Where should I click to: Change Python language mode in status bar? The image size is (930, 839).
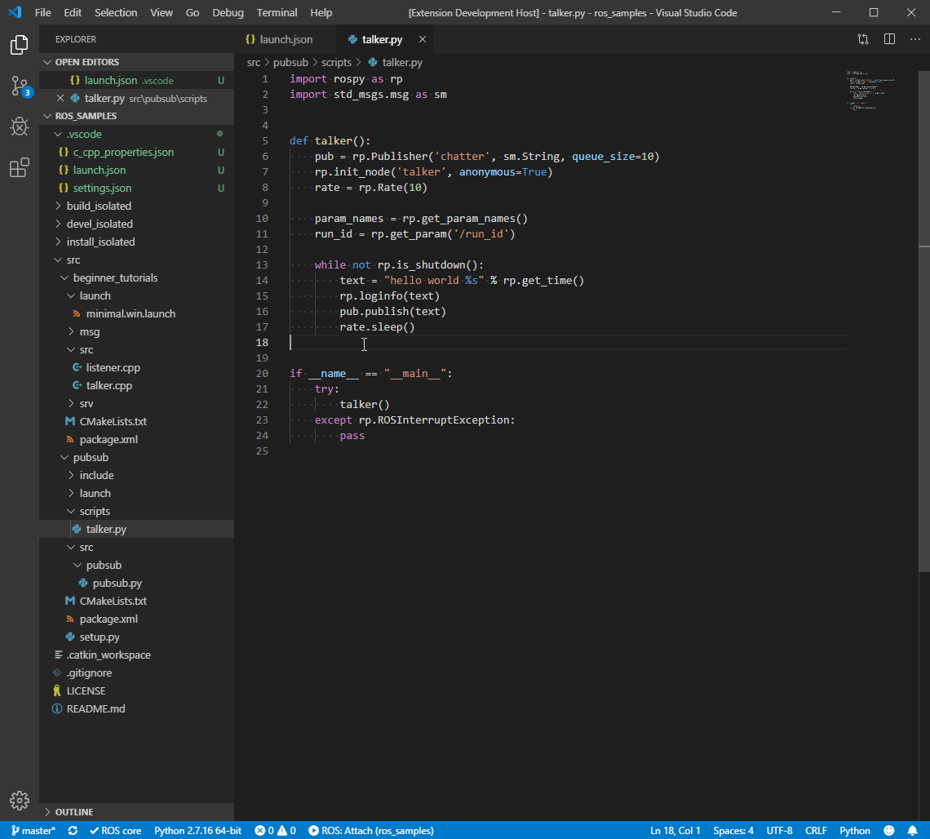tap(855, 831)
